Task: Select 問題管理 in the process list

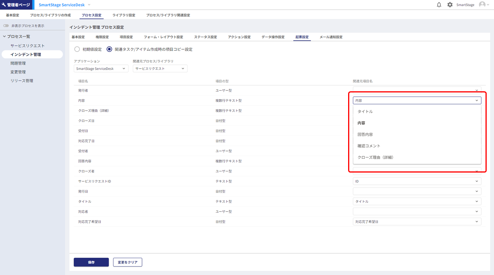Action: [x=18, y=63]
